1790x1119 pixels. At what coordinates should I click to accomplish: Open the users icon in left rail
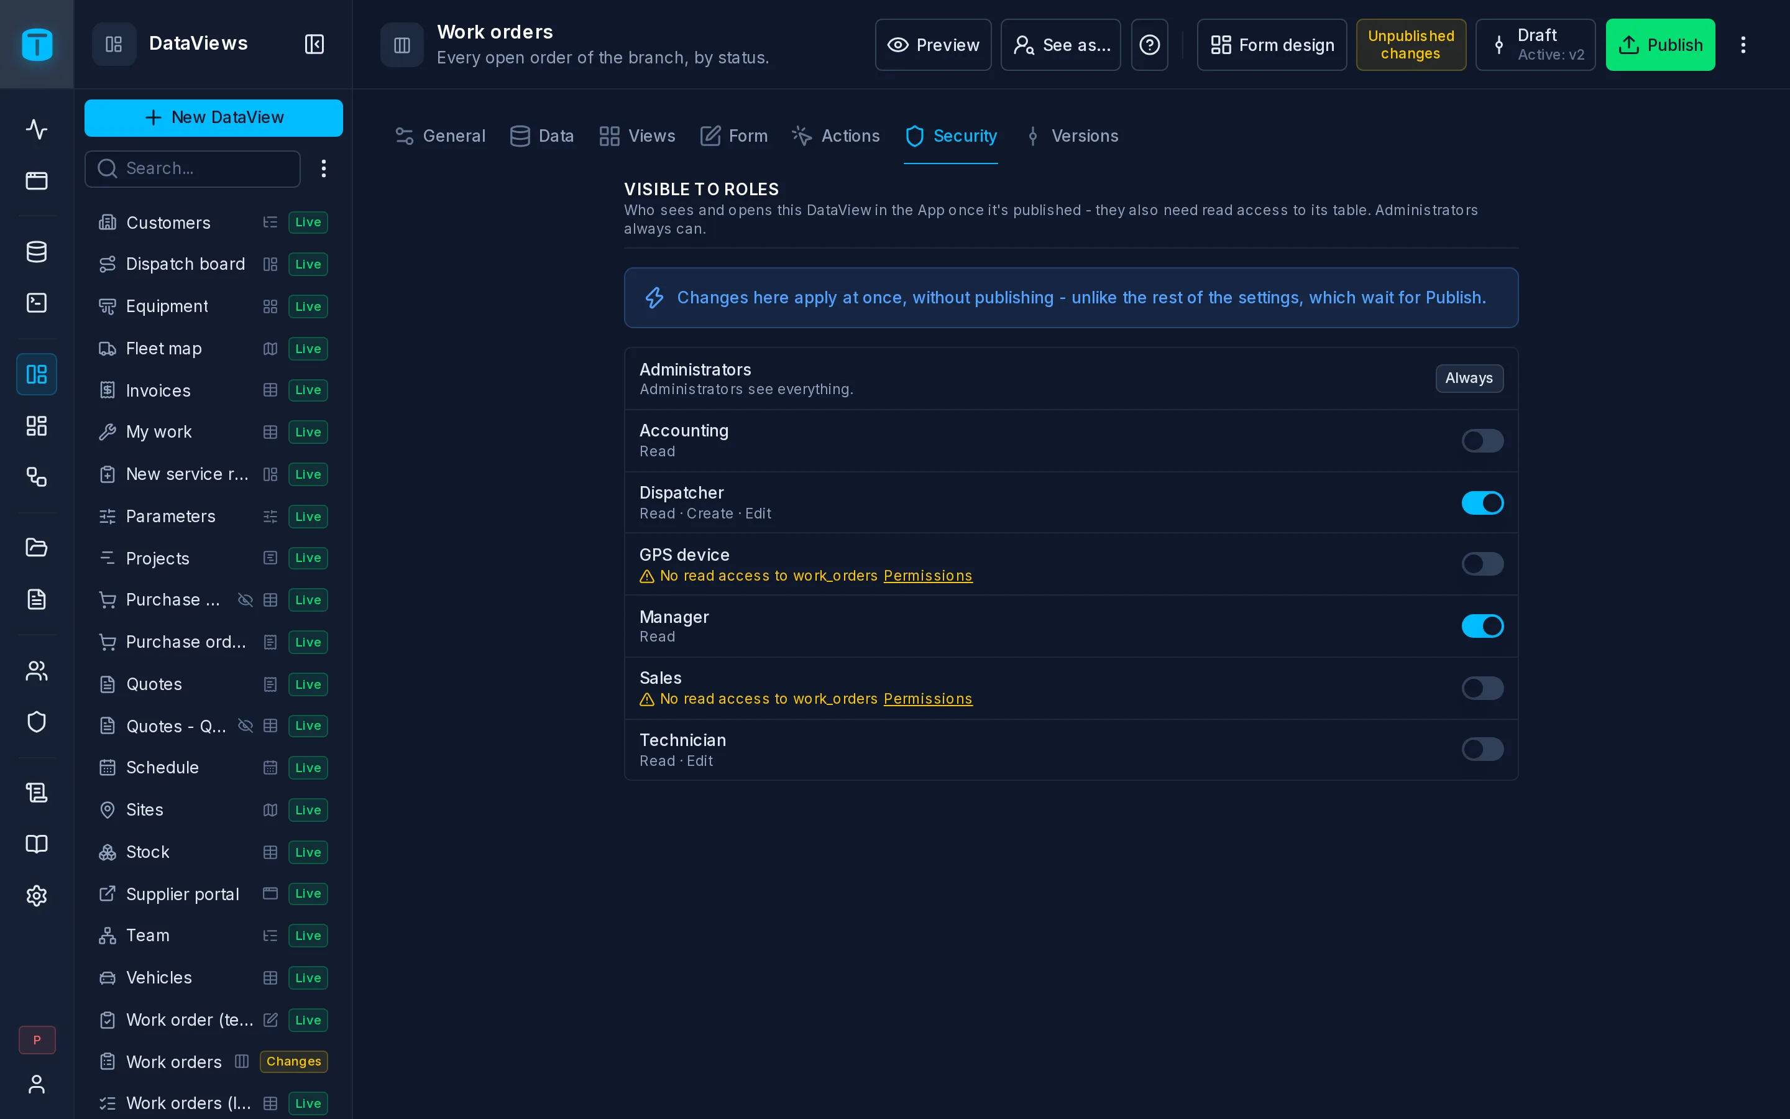(37, 671)
